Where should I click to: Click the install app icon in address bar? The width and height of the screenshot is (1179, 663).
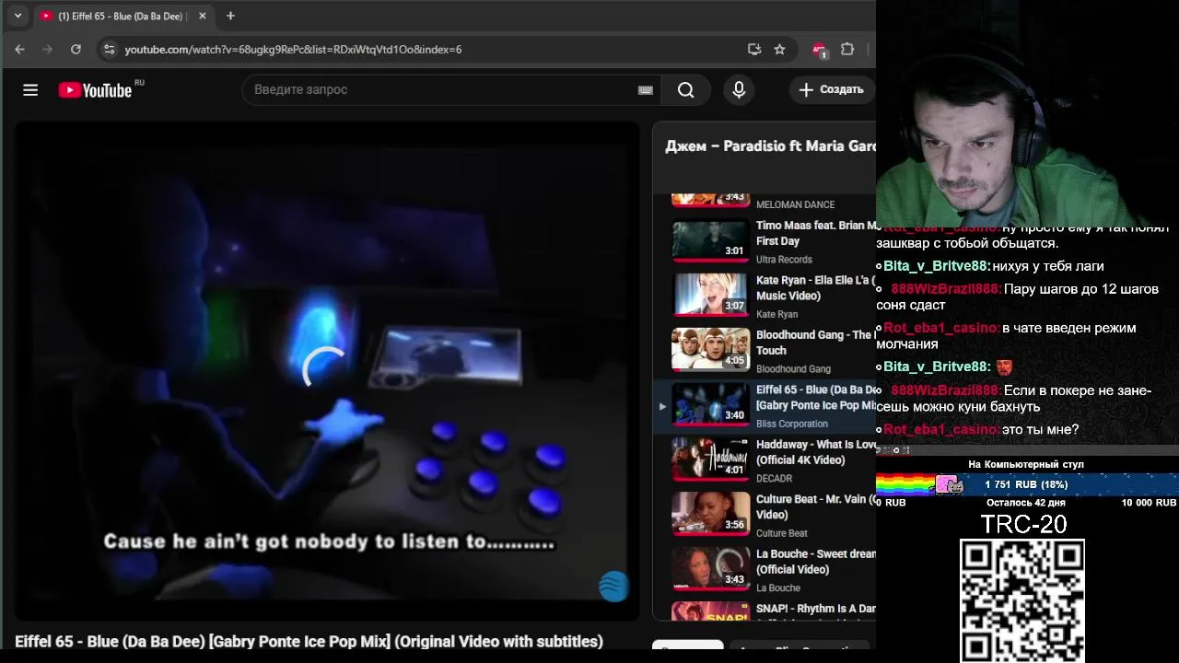tap(754, 49)
